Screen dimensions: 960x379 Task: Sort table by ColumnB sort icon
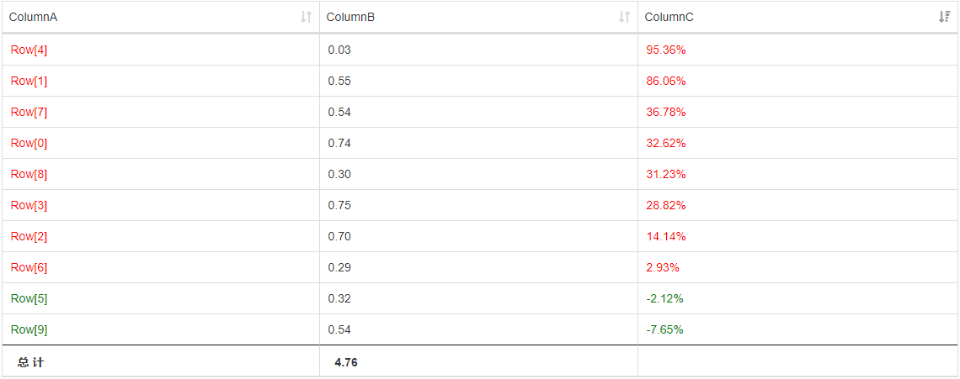(624, 17)
